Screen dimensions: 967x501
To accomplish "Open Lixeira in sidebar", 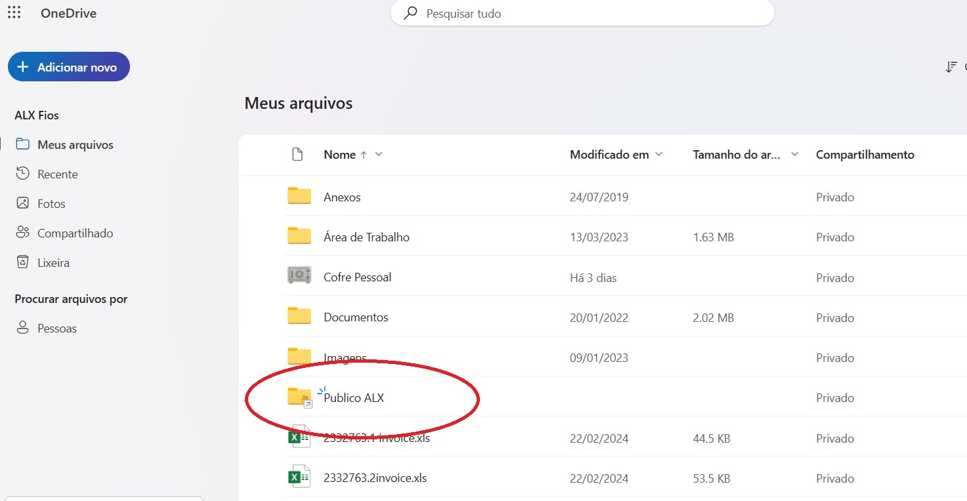I will coord(53,263).
